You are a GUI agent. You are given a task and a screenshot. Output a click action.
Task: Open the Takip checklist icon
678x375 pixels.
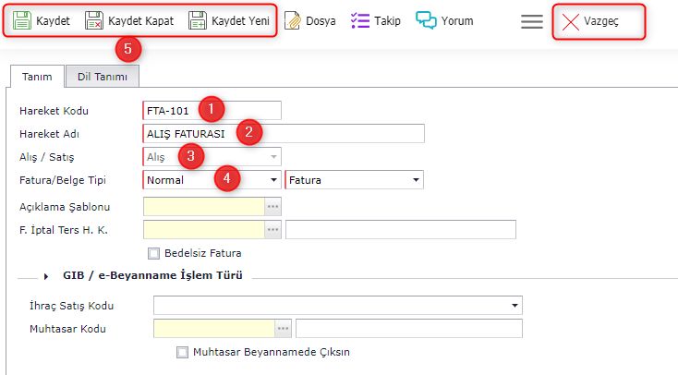click(360, 20)
